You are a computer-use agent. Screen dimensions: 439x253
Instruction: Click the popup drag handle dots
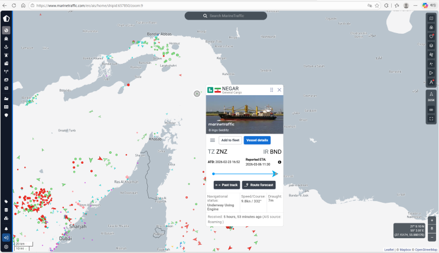(272, 90)
